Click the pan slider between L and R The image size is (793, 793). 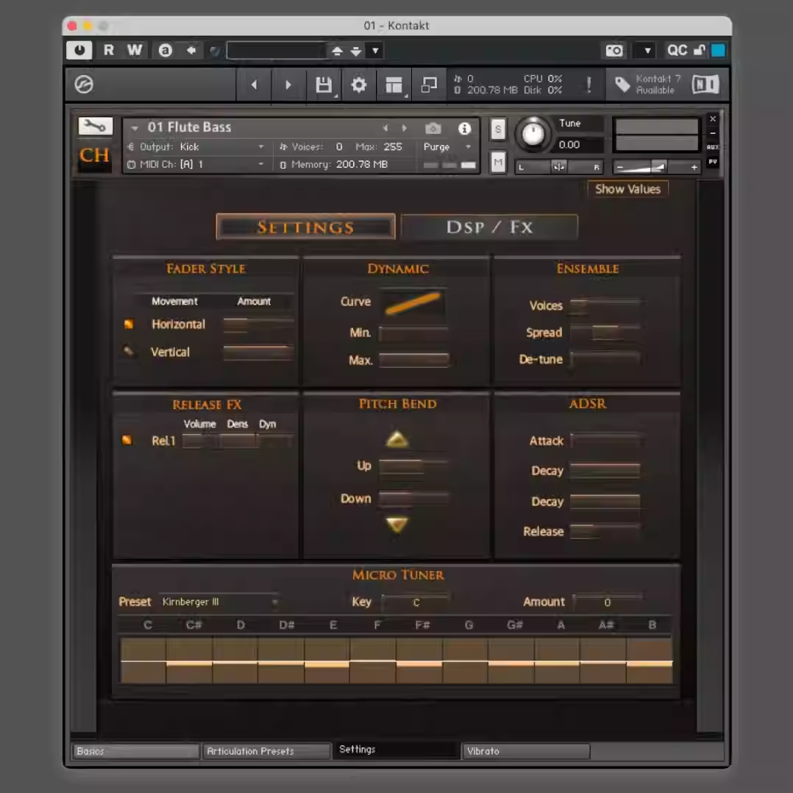(x=558, y=167)
